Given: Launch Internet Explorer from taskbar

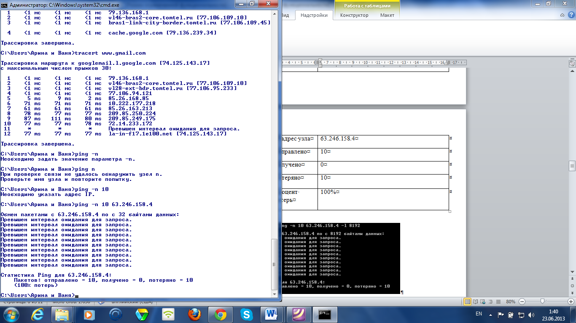Looking at the screenshot, I should click(37, 314).
